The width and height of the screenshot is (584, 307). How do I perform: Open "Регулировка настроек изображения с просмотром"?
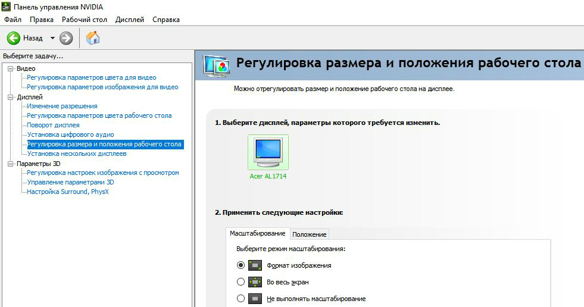pos(103,173)
